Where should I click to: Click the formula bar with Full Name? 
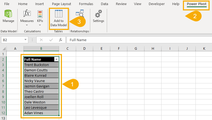click(139, 40)
